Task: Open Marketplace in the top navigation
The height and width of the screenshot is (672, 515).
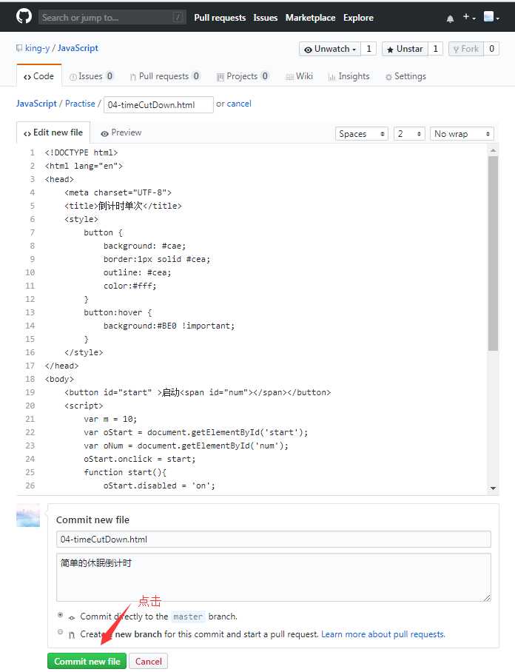Action: (310, 18)
